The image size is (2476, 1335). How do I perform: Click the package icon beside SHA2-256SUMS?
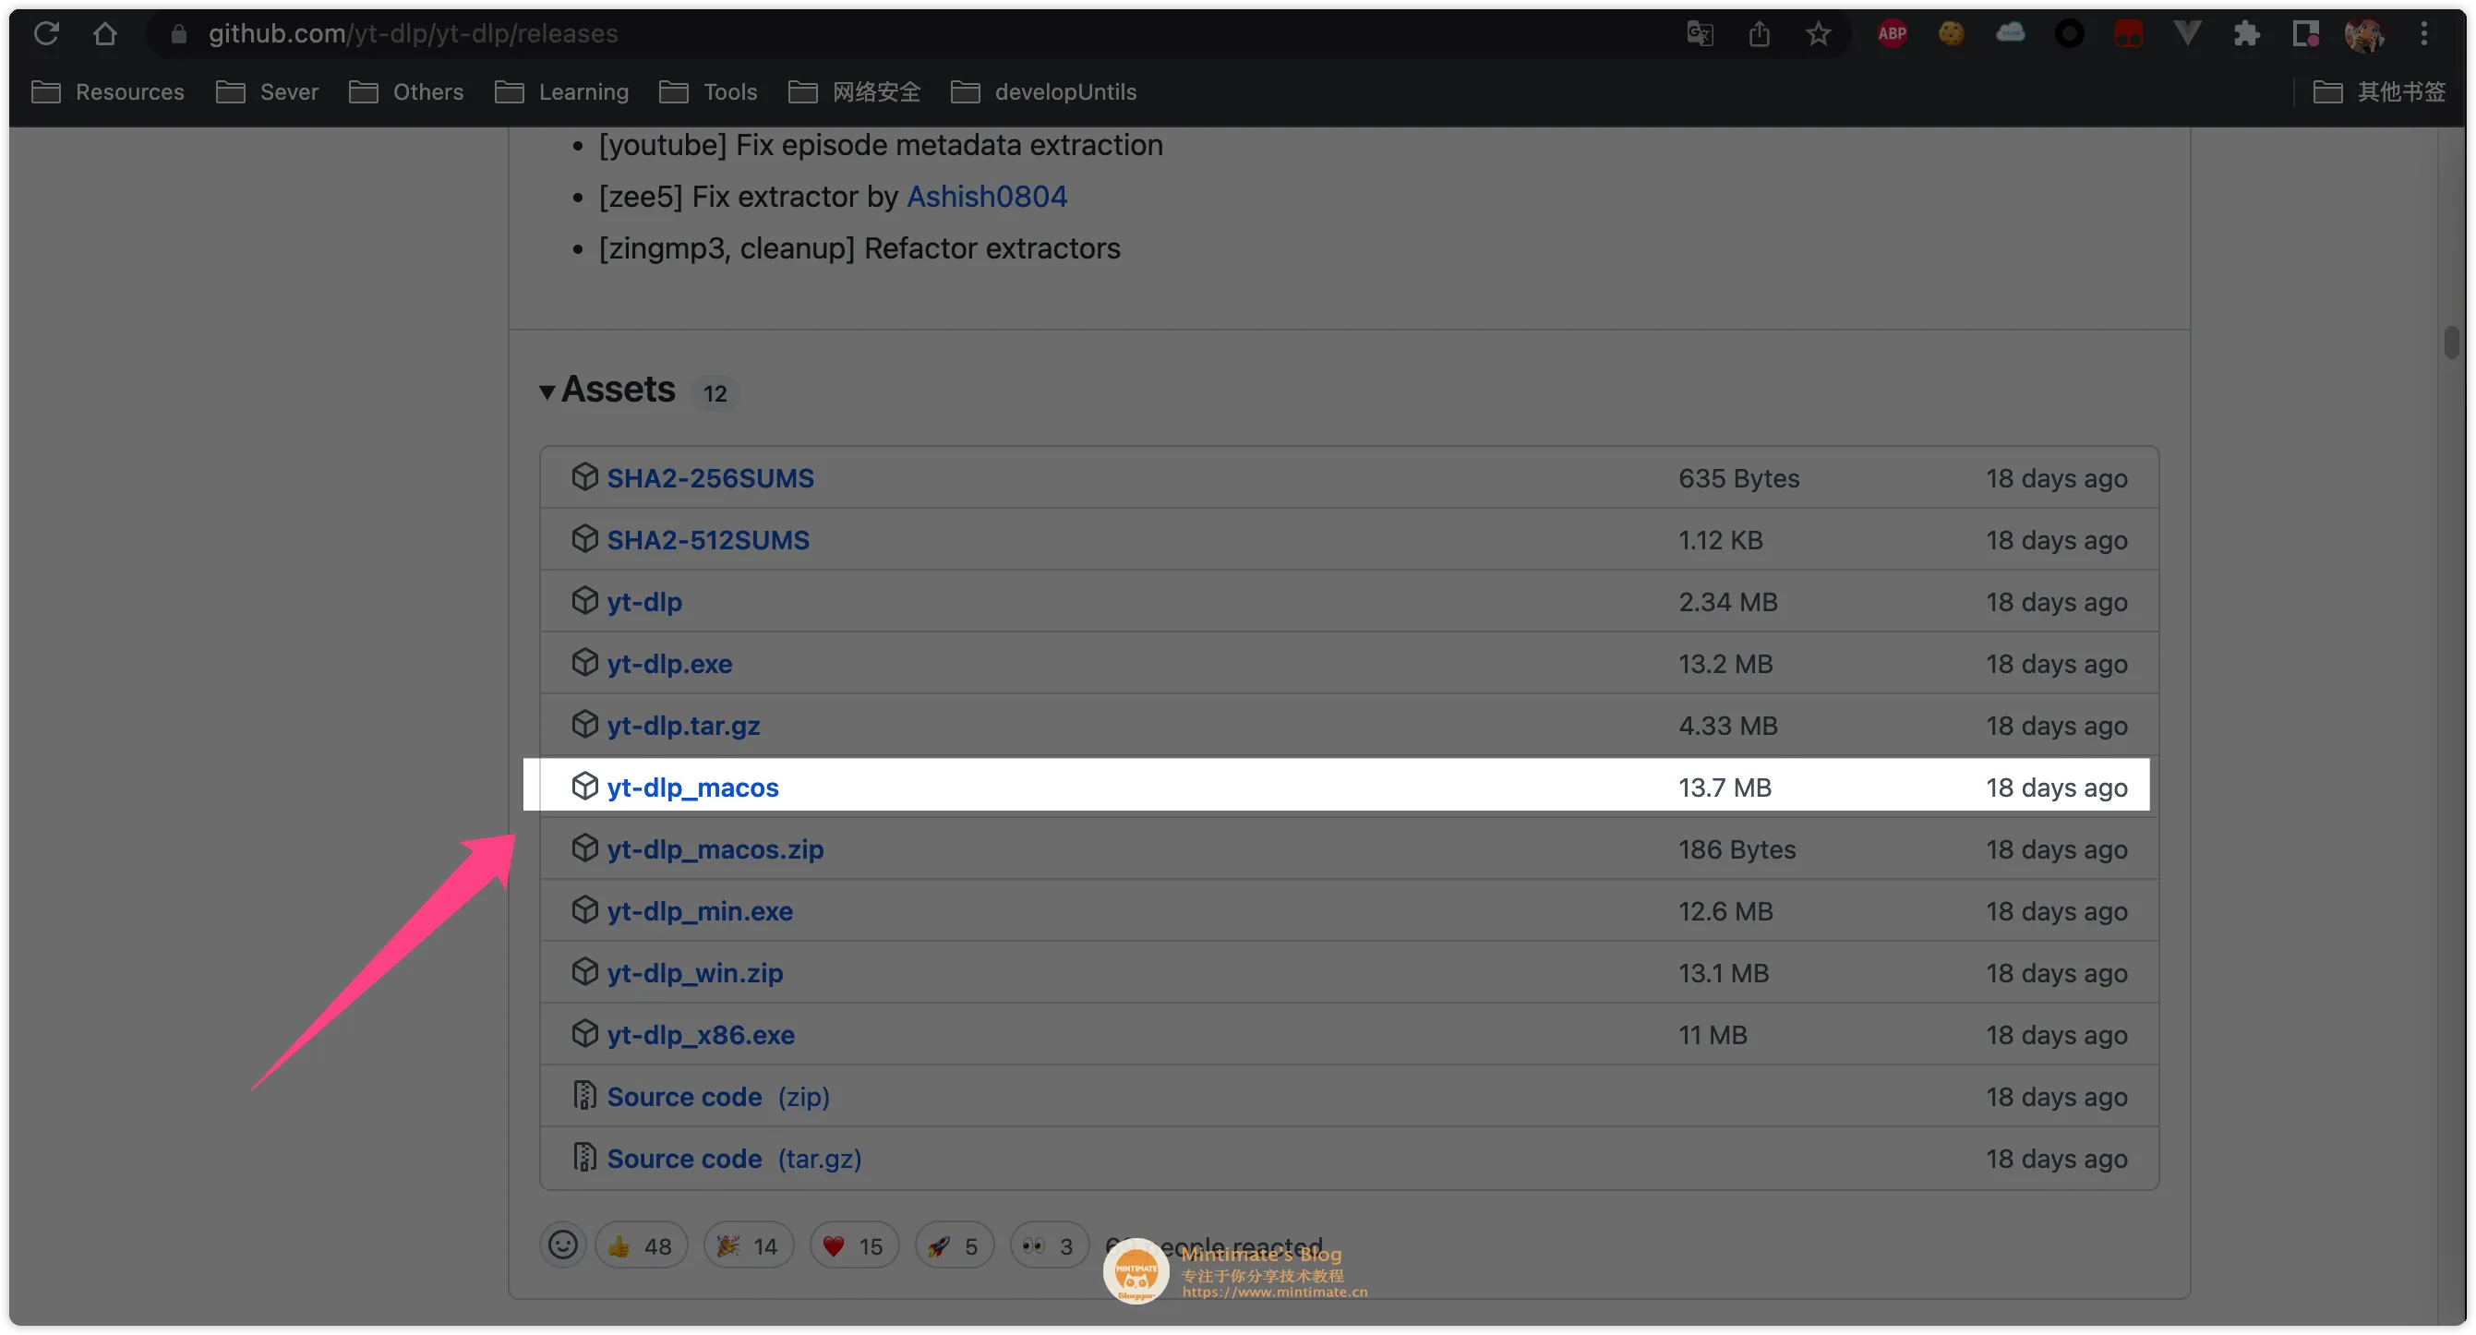584,475
